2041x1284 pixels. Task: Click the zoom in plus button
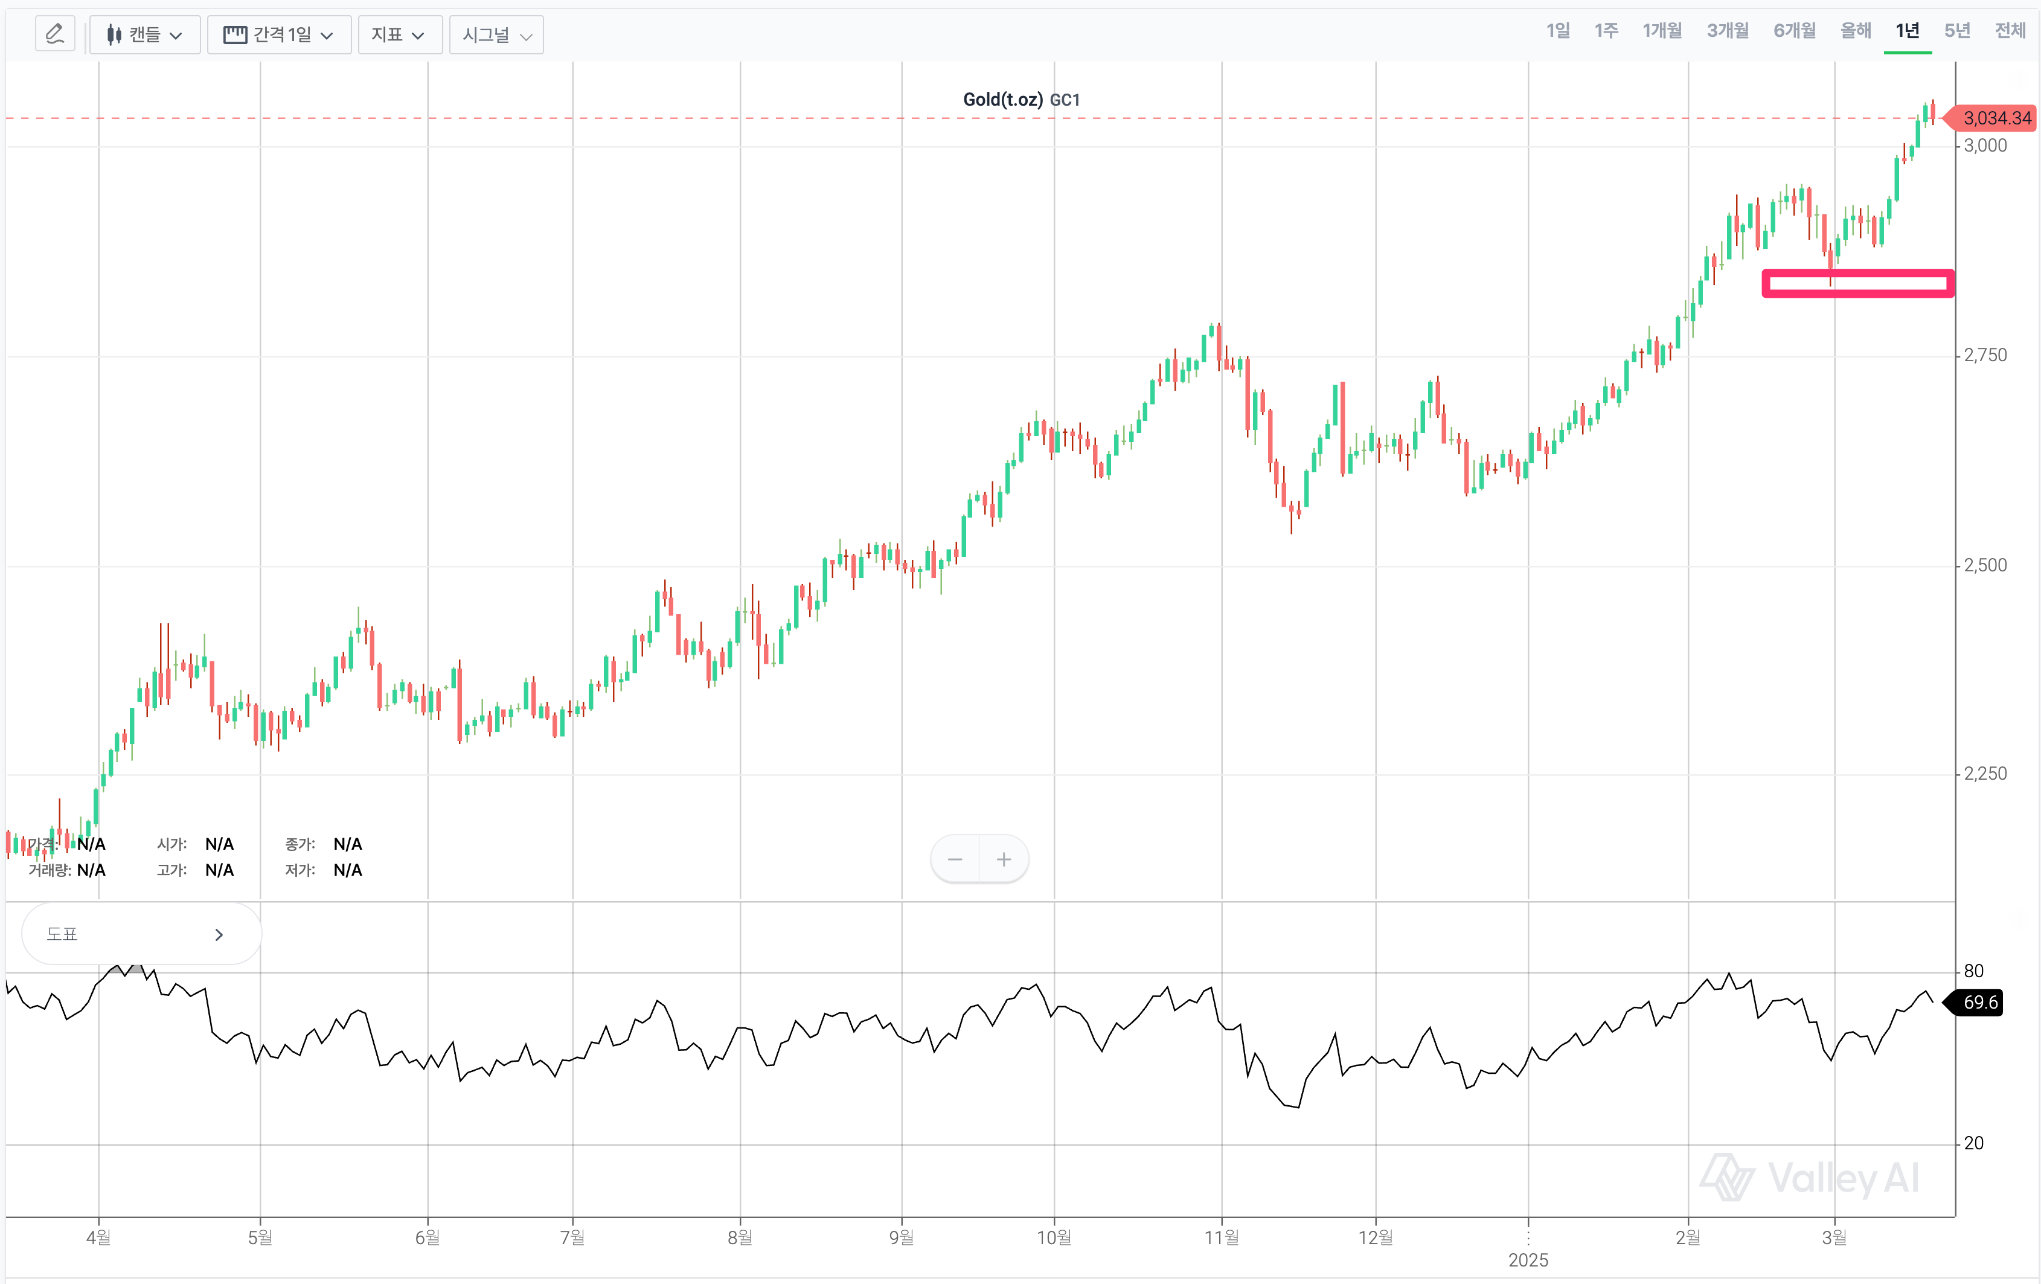click(x=1004, y=859)
